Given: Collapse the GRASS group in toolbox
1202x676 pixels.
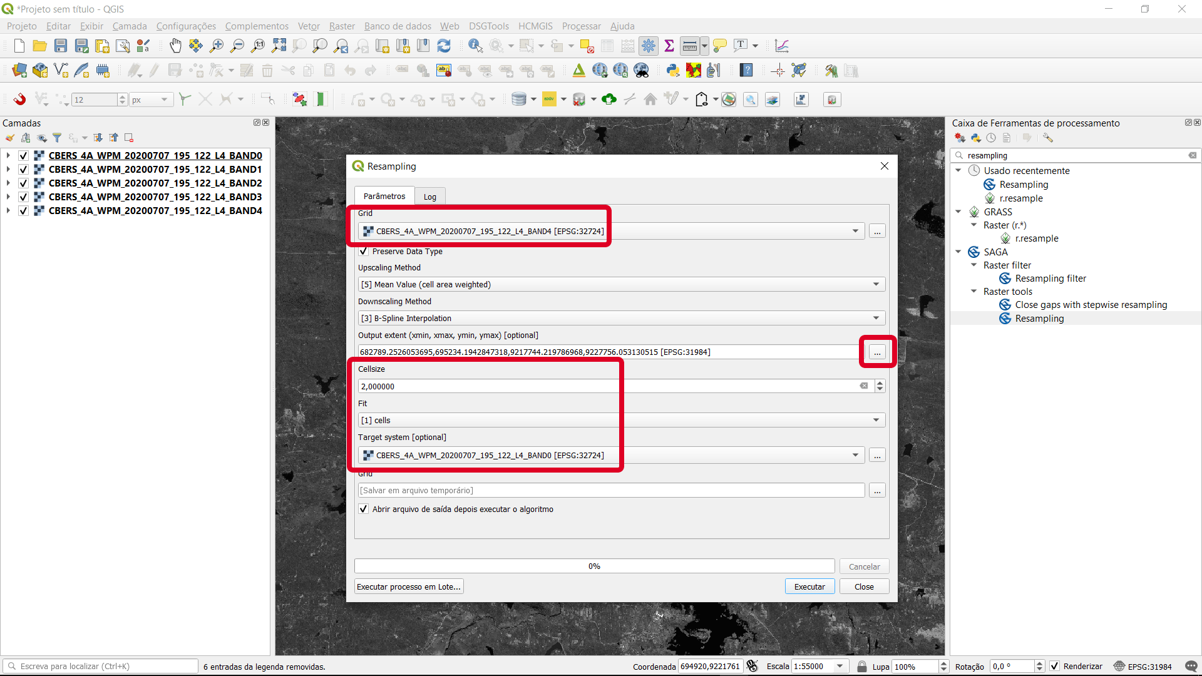Looking at the screenshot, I should (958, 212).
